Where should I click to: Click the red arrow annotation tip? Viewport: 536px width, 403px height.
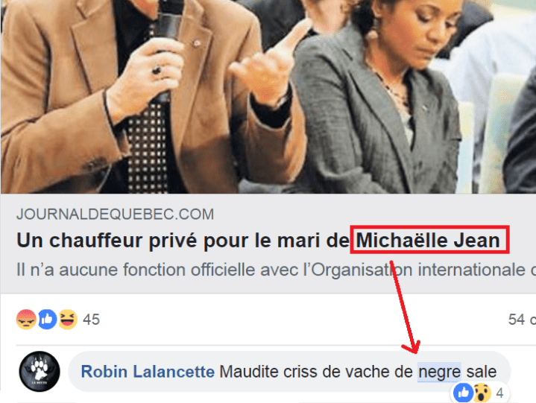(x=414, y=350)
